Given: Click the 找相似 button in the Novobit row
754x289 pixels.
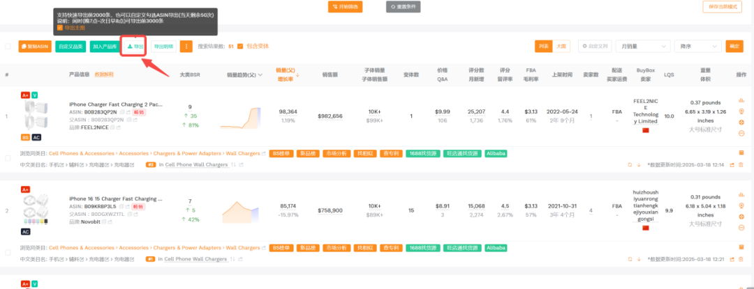Looking at the screenshot, I should (x=364, y=249).
